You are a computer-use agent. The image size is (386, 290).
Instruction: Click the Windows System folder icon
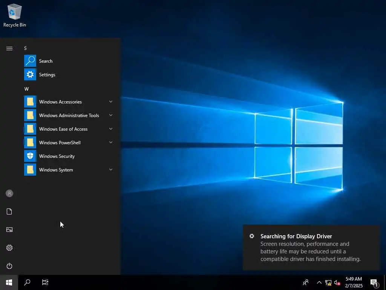(30, 170)
